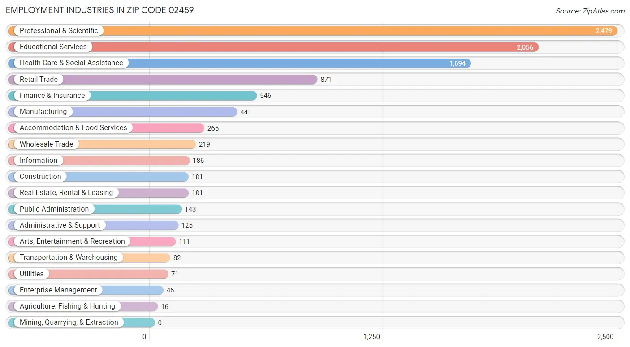Viewport: 630px width, 347px height.
Task: Click the Enterprise Management label
Action: [58, 290]
